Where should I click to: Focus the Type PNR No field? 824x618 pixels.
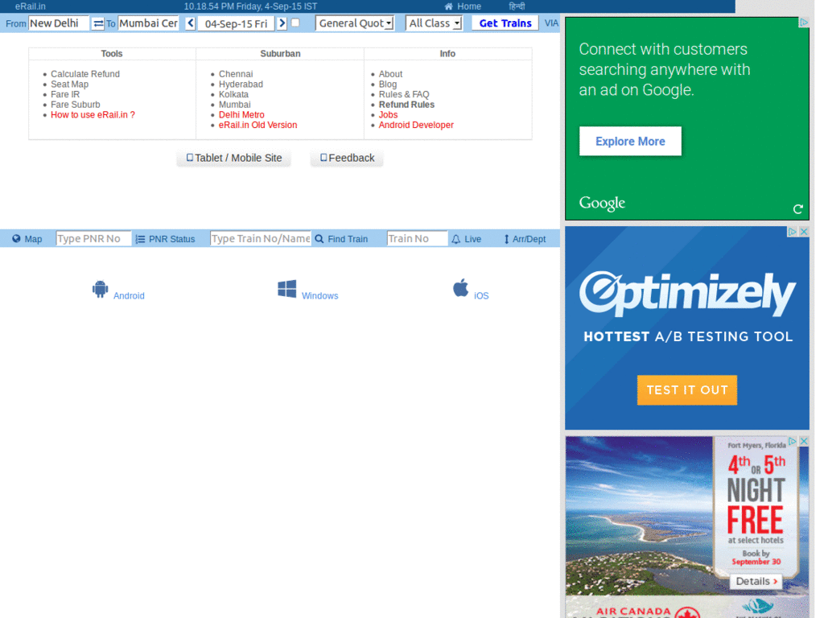[x=93, y=238]
